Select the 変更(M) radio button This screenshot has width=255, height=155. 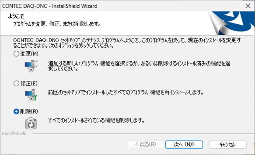[x=16, y=54]
